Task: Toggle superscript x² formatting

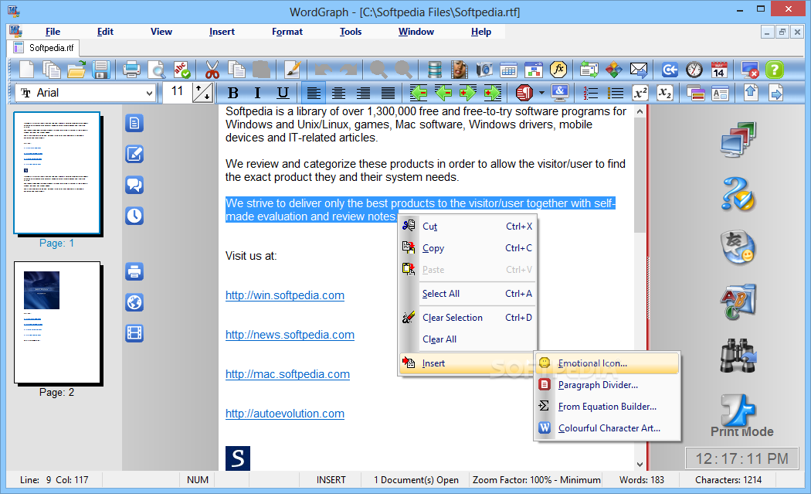Action: [x=640, y=93]
